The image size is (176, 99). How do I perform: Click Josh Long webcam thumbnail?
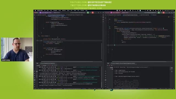(x=17, y=50)
